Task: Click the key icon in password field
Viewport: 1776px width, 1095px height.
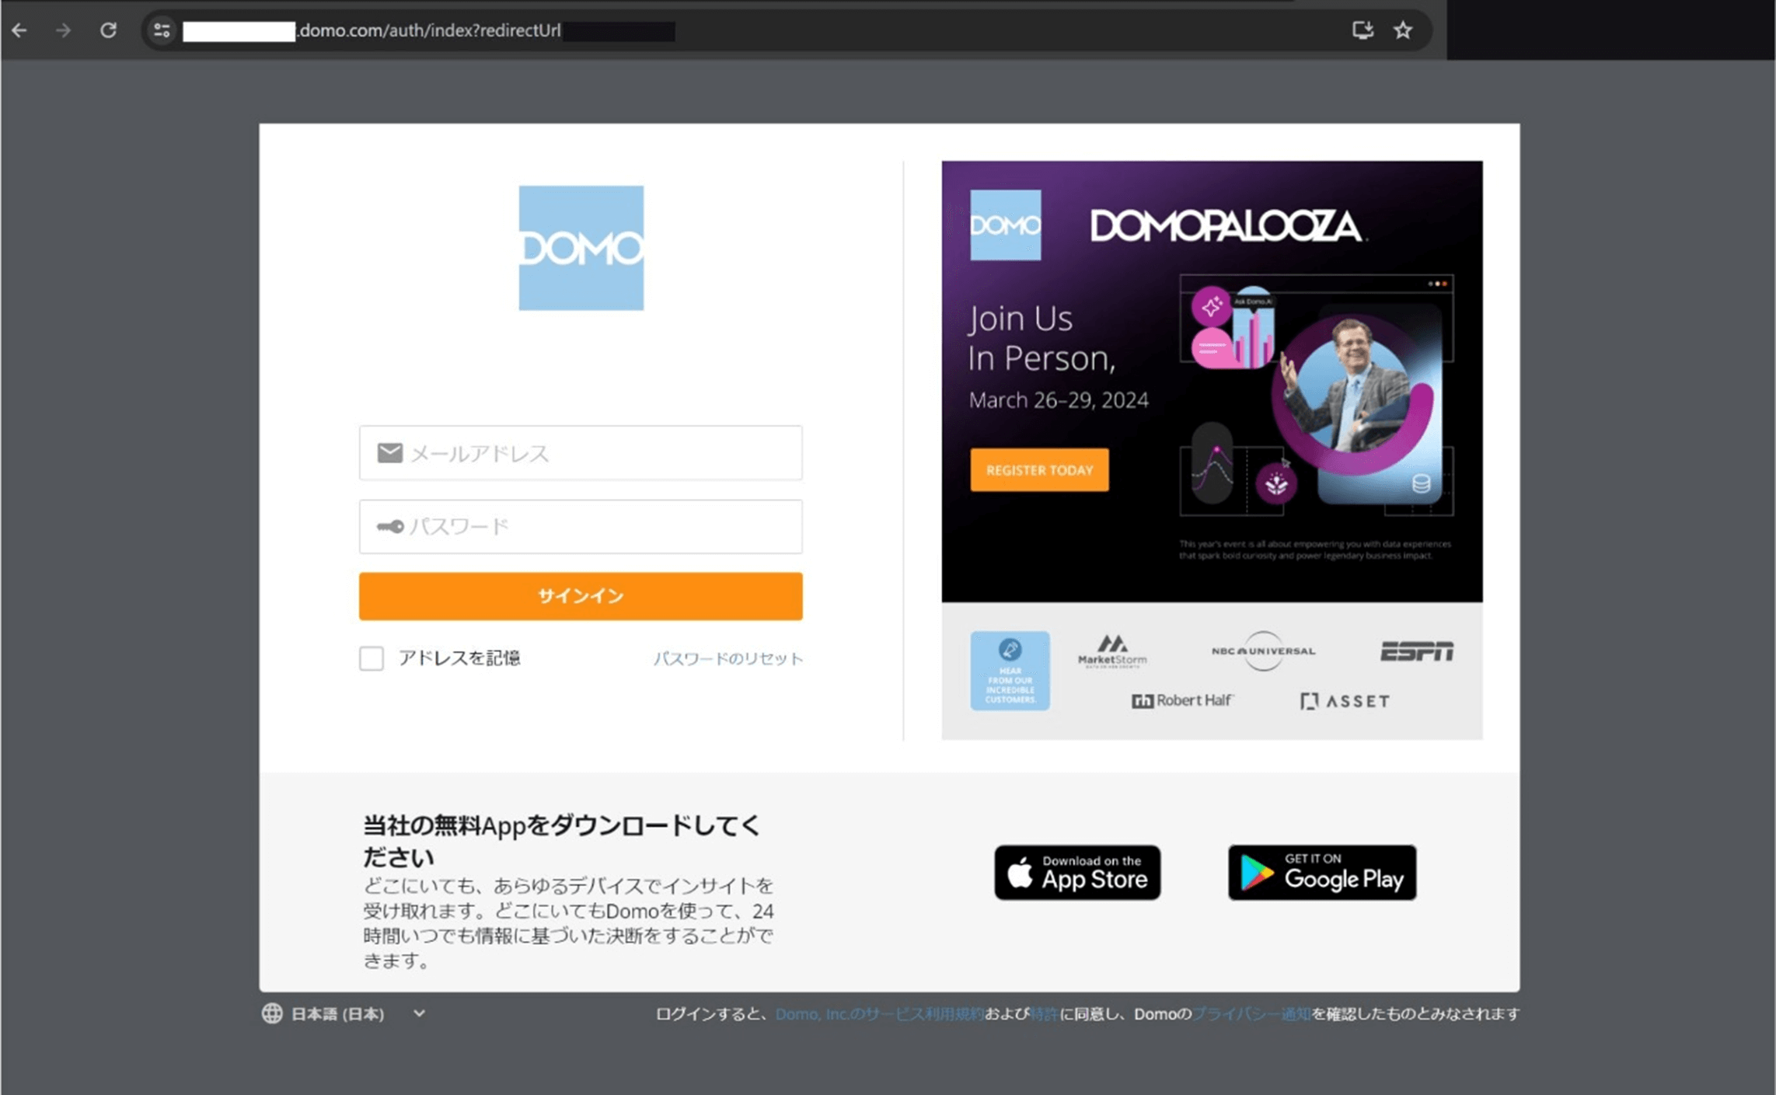Action: pyautogui.click(x=389, y=527)
